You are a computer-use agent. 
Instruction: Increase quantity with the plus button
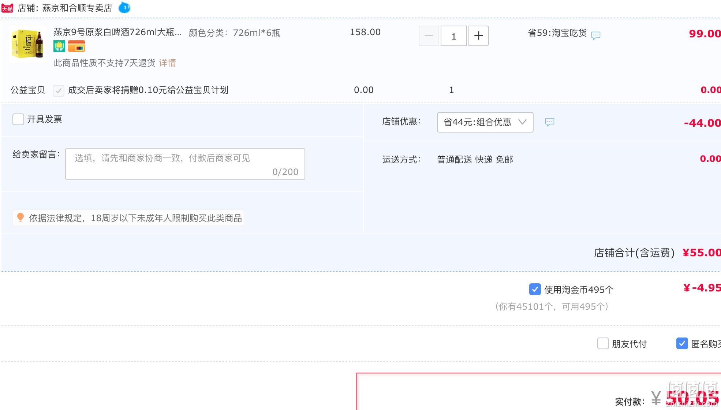click(x=479, y=36)
